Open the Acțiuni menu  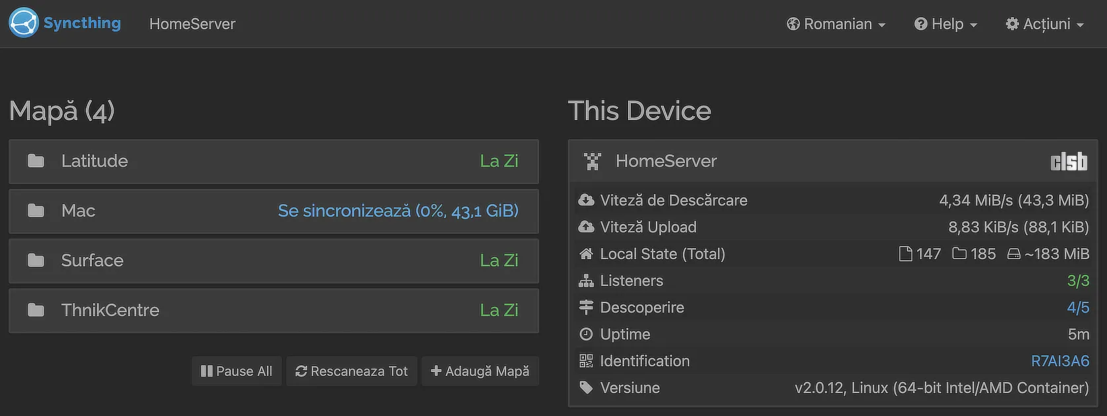pyautogui.click(x=1045, y=24)
